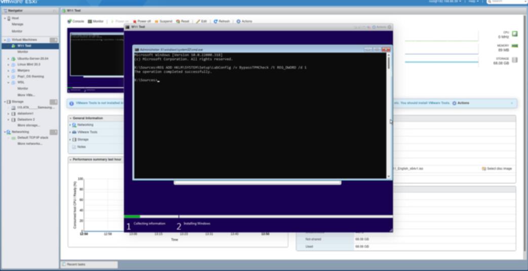Expand Pop!_OS theming tree arrow
The width and height of the screenshot is (528, 271).
point(9,76)
